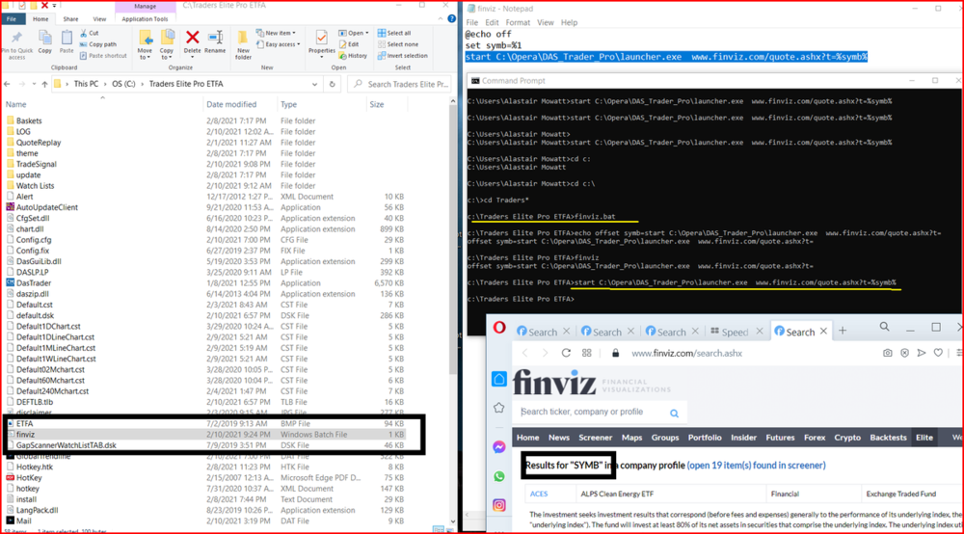
Task: Open Notepad Edit menu
Action: click(x=492, y=23)
